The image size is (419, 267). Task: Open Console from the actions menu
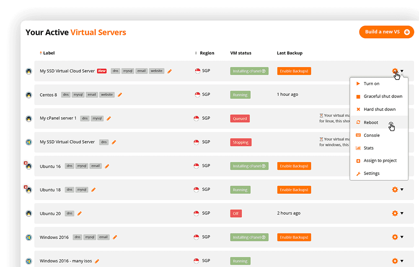click(x=372, y=135)
